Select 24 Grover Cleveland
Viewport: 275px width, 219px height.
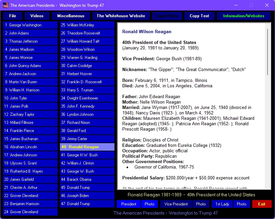pos(30,212)
